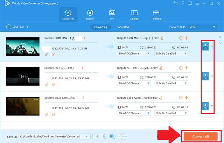
Task: Open the gear settings dropdown
Action: 123,136
